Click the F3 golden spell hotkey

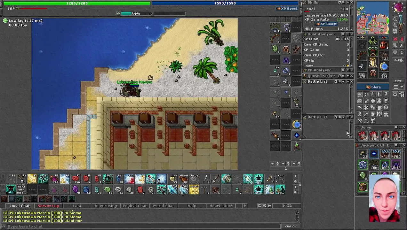tap(32, 179)
